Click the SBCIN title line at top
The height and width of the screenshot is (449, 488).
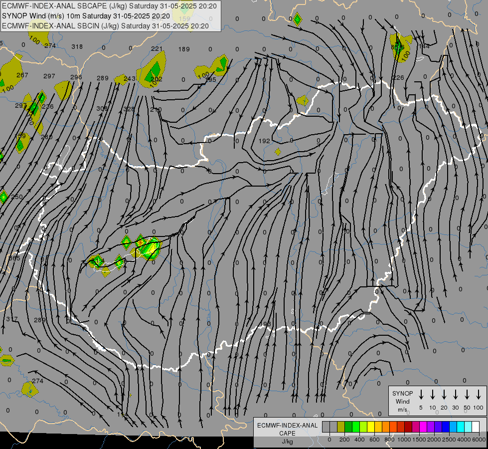tap(105, 26)
